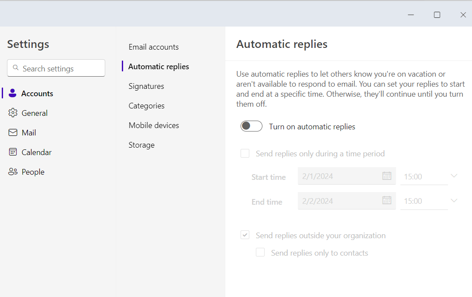Uncheck 'Send replies outside your organization'
472x297 pixels.
click(245, 235)
